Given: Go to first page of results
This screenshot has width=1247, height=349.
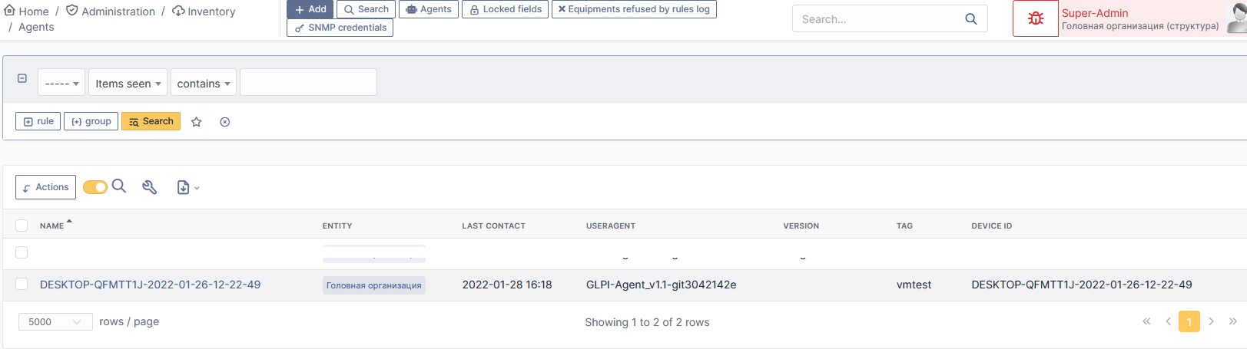Looking at the screenshot, I should pos(1146,321).
